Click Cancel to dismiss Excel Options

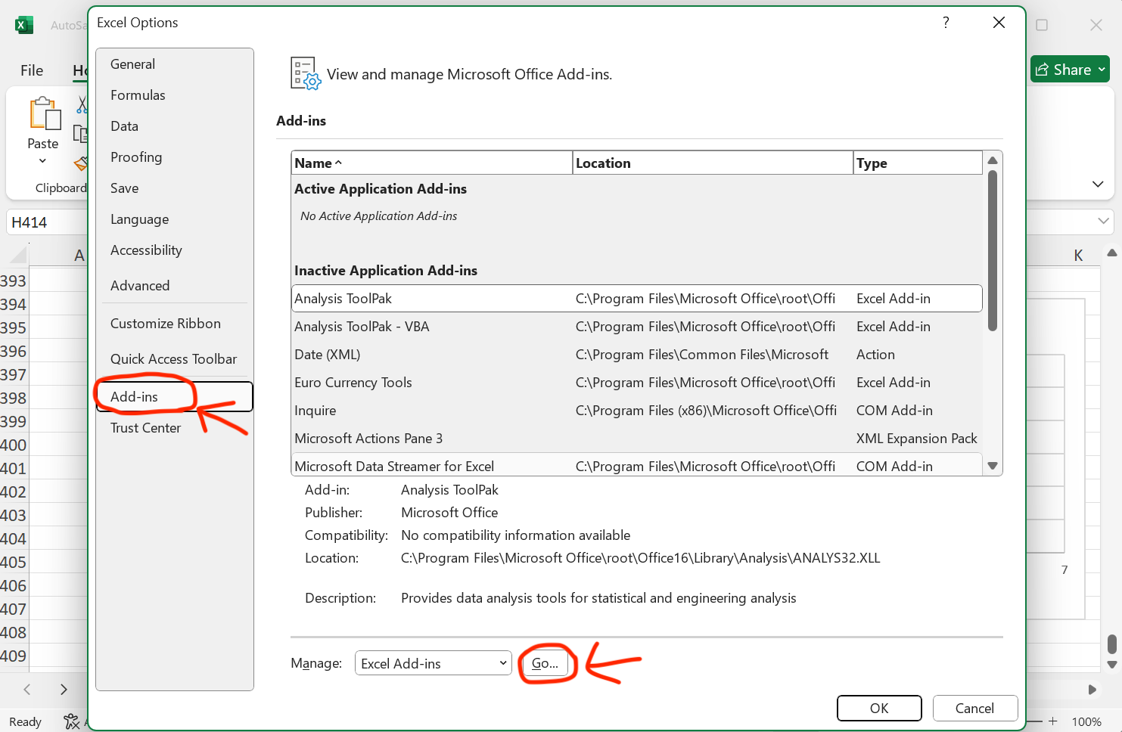(x=974, y=709)
